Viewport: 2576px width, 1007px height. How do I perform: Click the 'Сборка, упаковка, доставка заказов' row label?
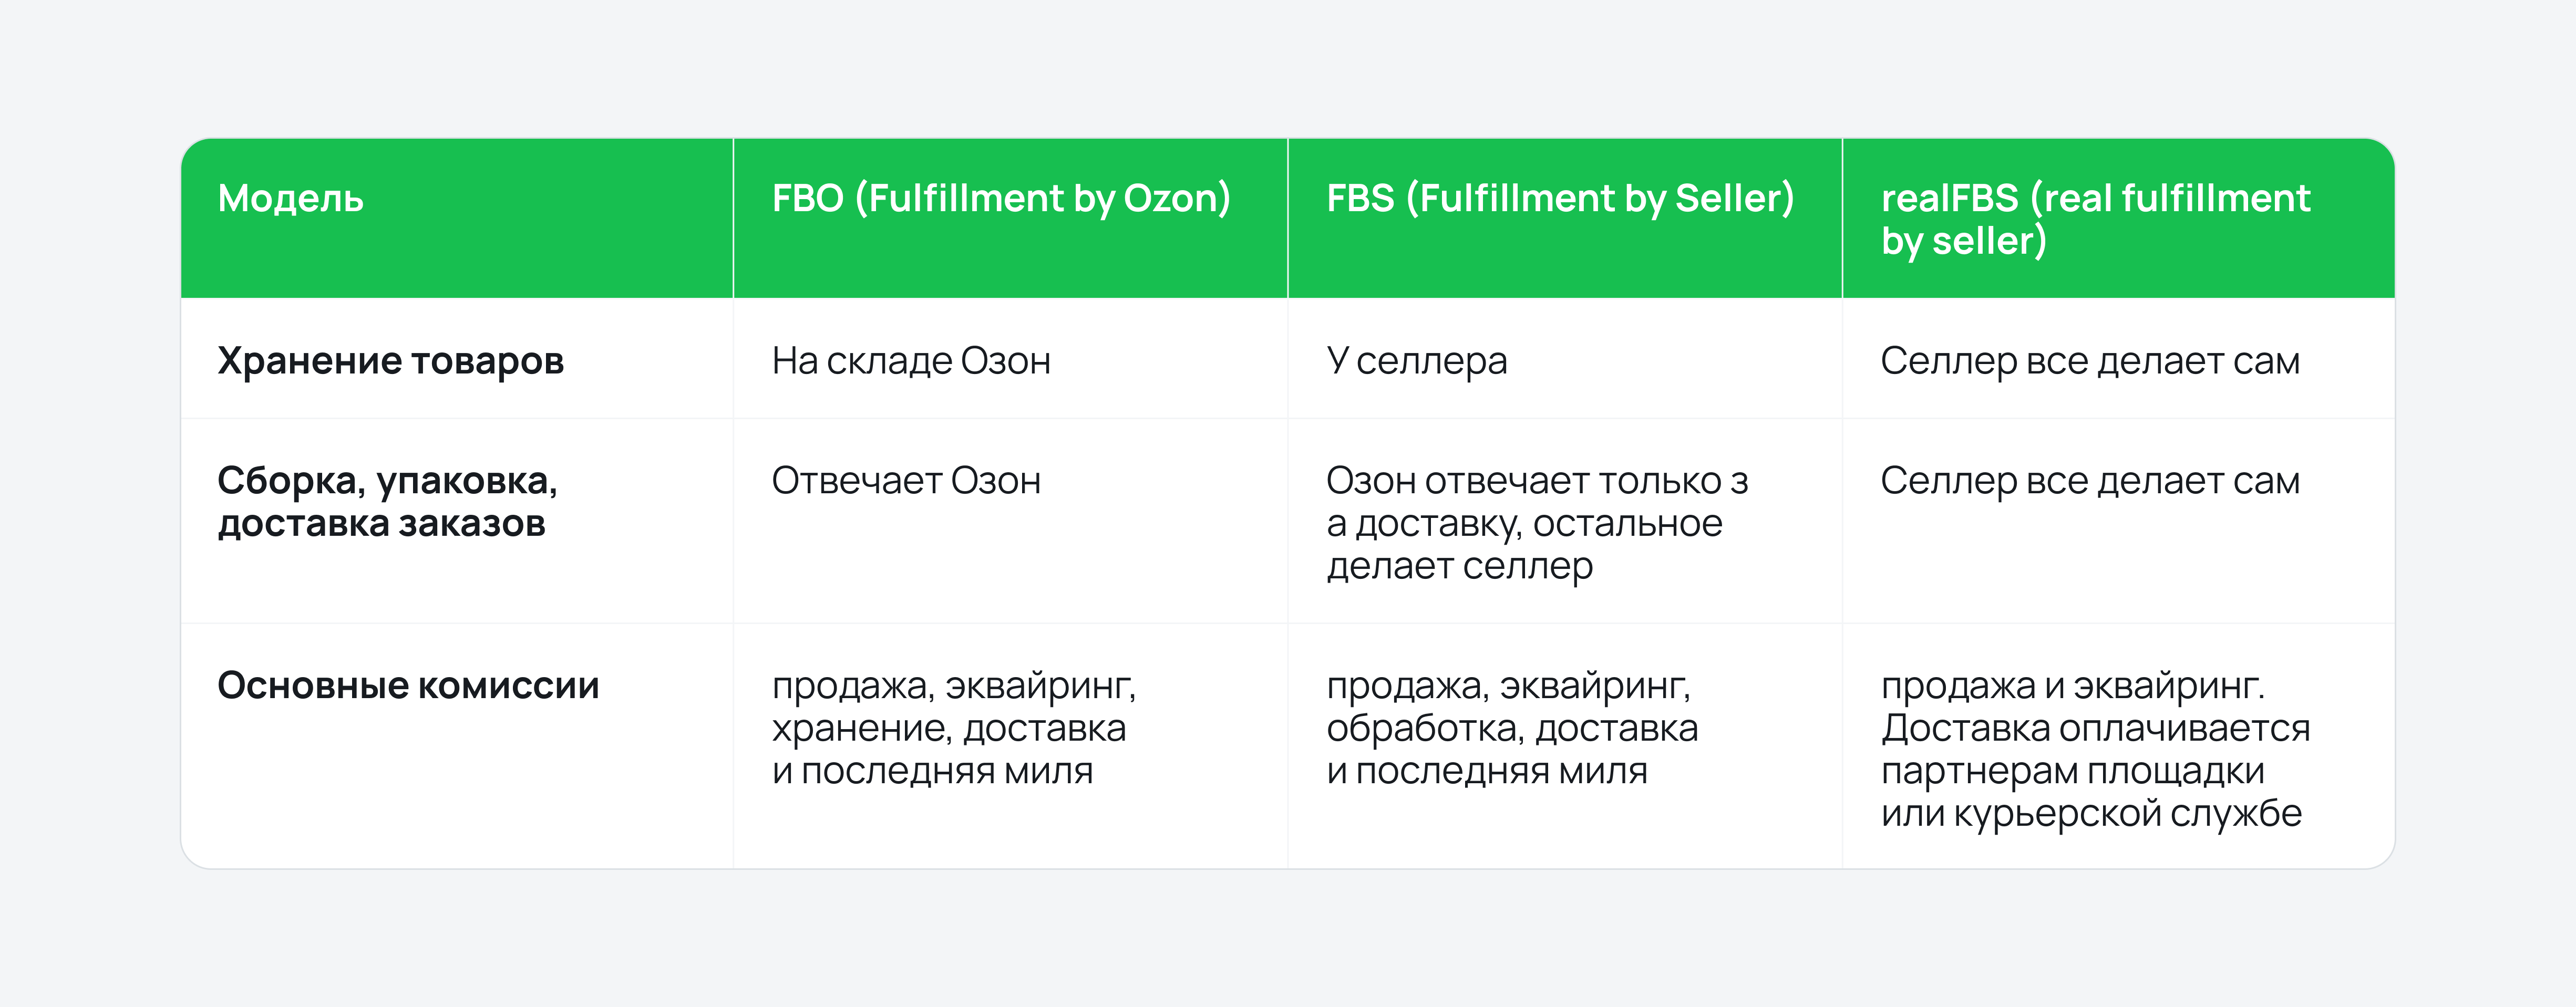click(x=387, y=502)
